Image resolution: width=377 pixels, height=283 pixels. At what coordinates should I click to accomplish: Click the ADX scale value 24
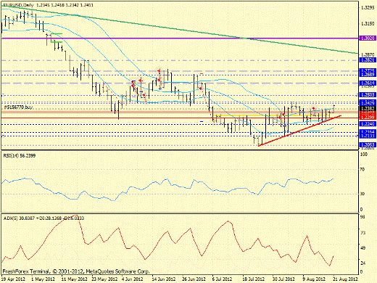tap(362, 263)
